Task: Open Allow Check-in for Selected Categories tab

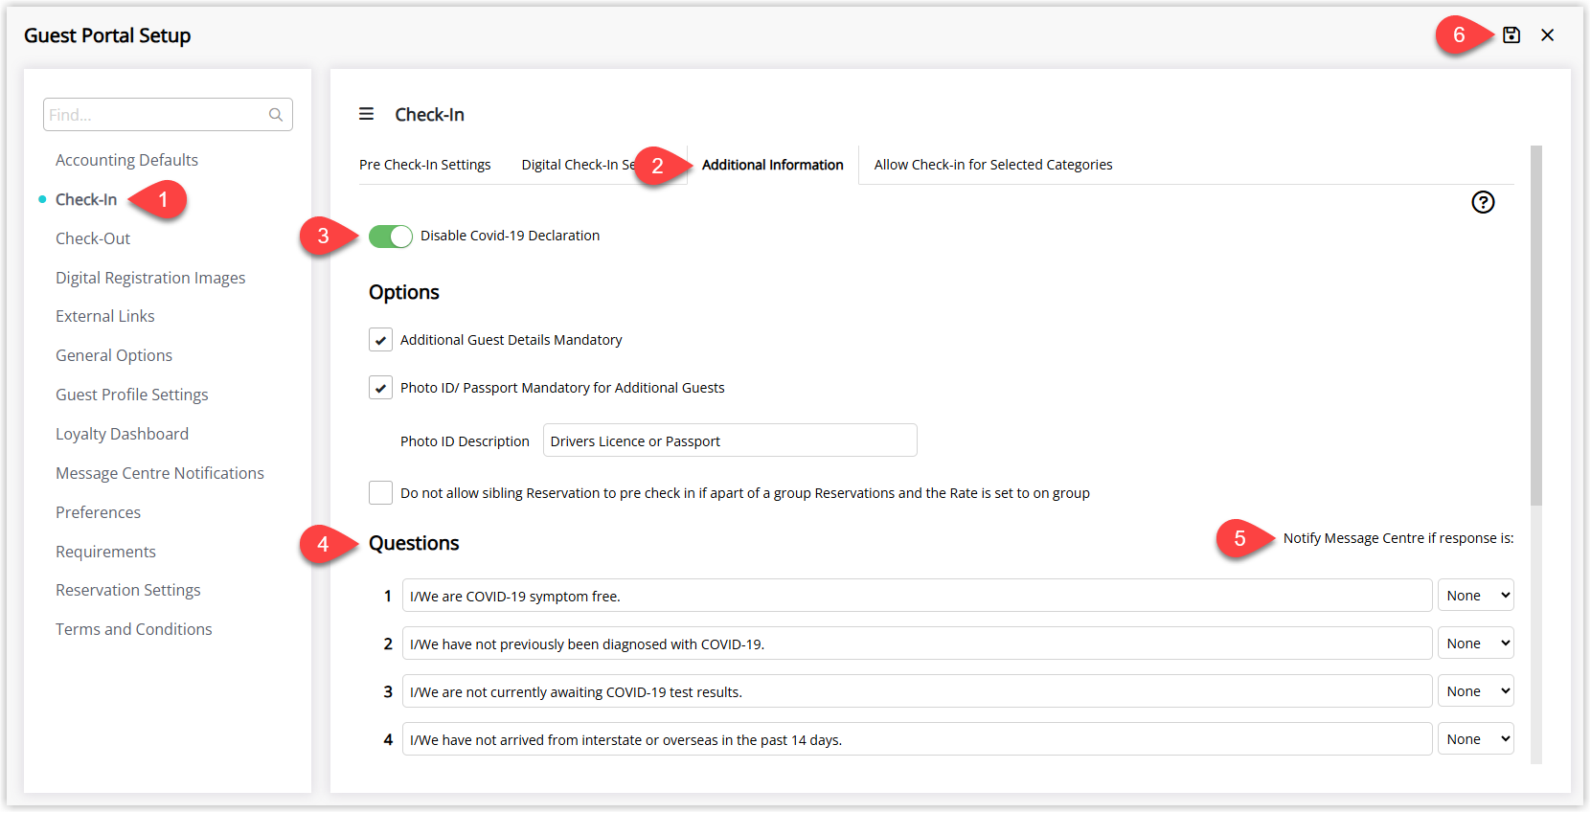Action: coord(993,165)
